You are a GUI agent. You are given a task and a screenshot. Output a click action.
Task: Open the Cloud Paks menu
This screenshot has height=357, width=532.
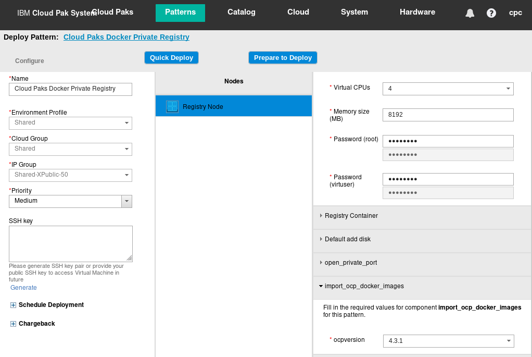coord(113,12)
